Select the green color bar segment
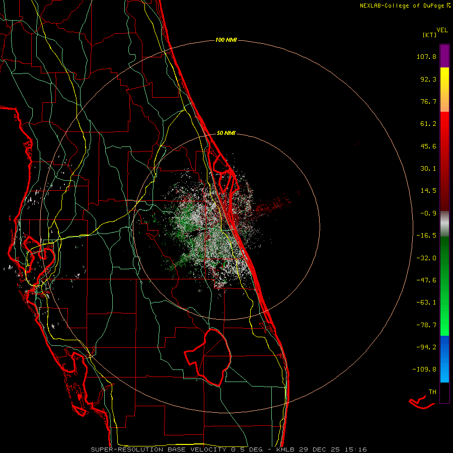Image resolution: width=453 pixels, height=453 pixels. point(444,286)
